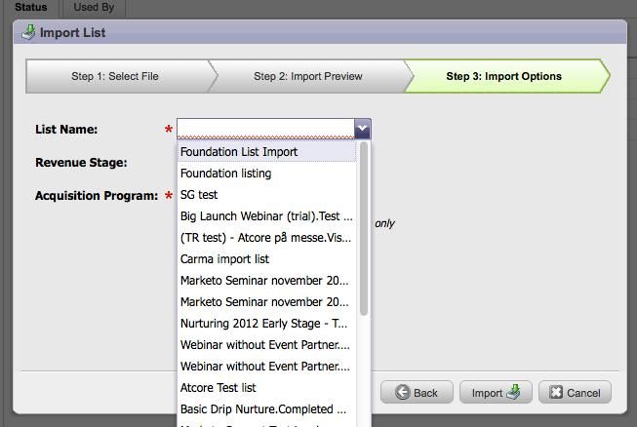Select Foundation List Import option
Image resolution: width=637 pixels, height=427 pixels.
tap(239, 152)
